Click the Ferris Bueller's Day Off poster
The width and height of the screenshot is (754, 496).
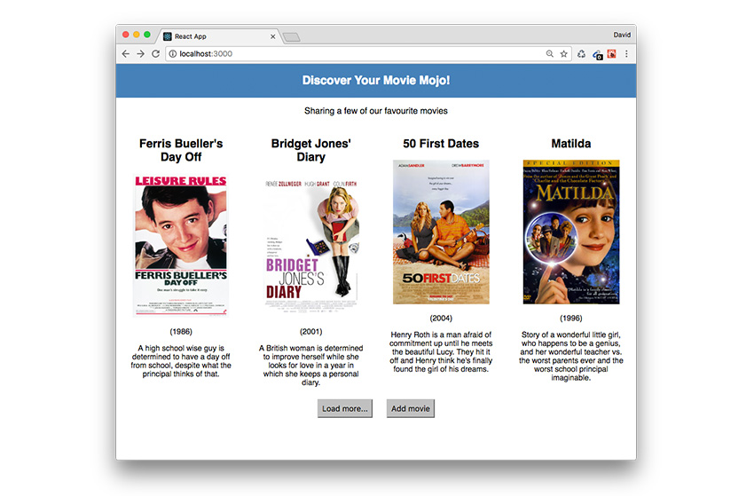click(181, 246)
